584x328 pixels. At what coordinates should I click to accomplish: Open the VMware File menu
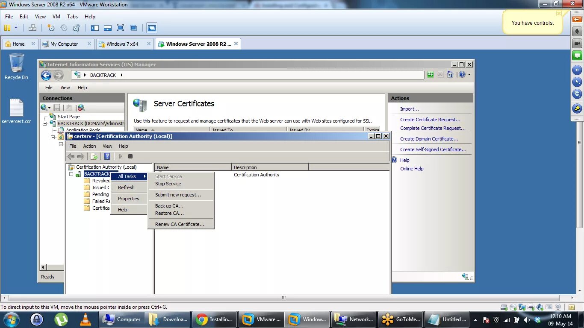coord(9,17)
